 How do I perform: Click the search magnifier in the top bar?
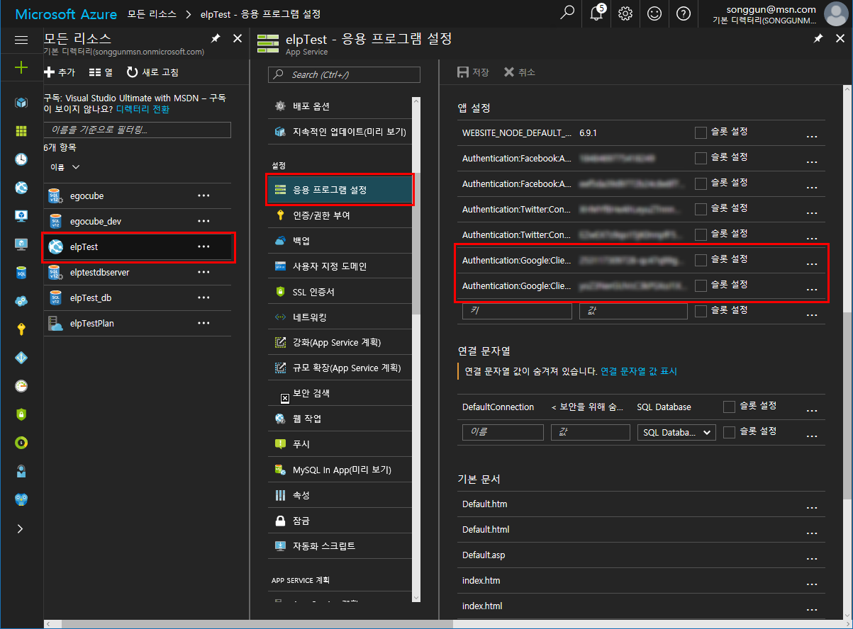[x=567, y=13]
